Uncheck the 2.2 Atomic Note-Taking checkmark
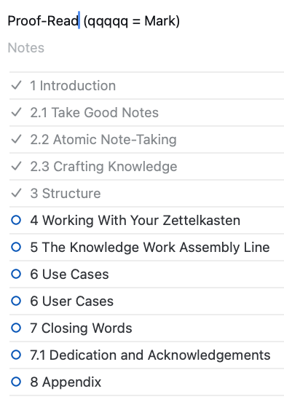 (16, 139)
